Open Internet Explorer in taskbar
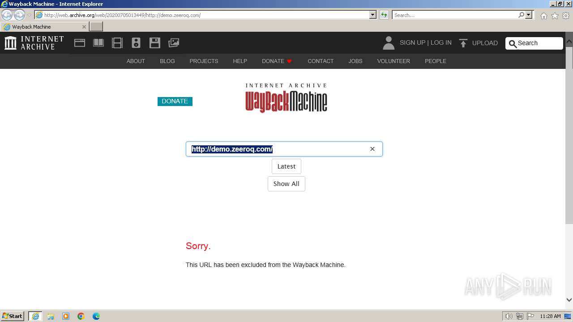 click(x=35, y=316)
